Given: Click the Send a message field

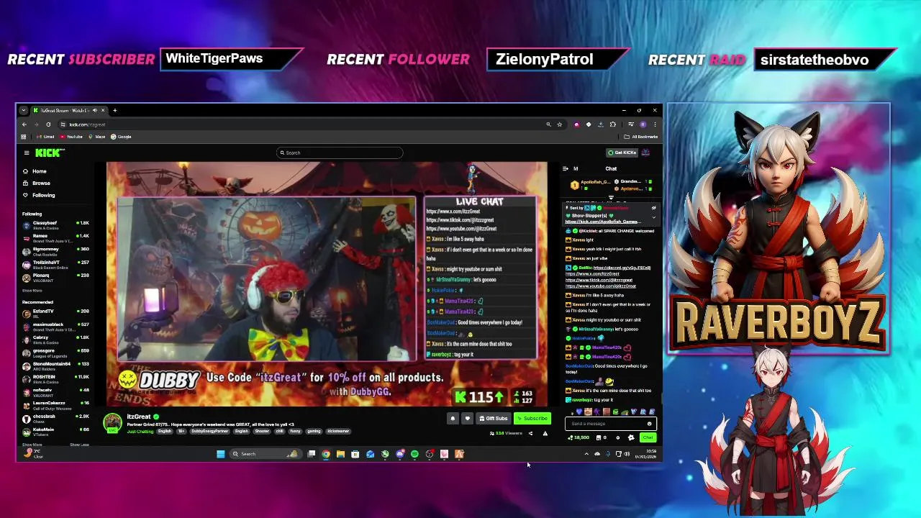Looking at the screenshot, I should (x=610, y=424).
